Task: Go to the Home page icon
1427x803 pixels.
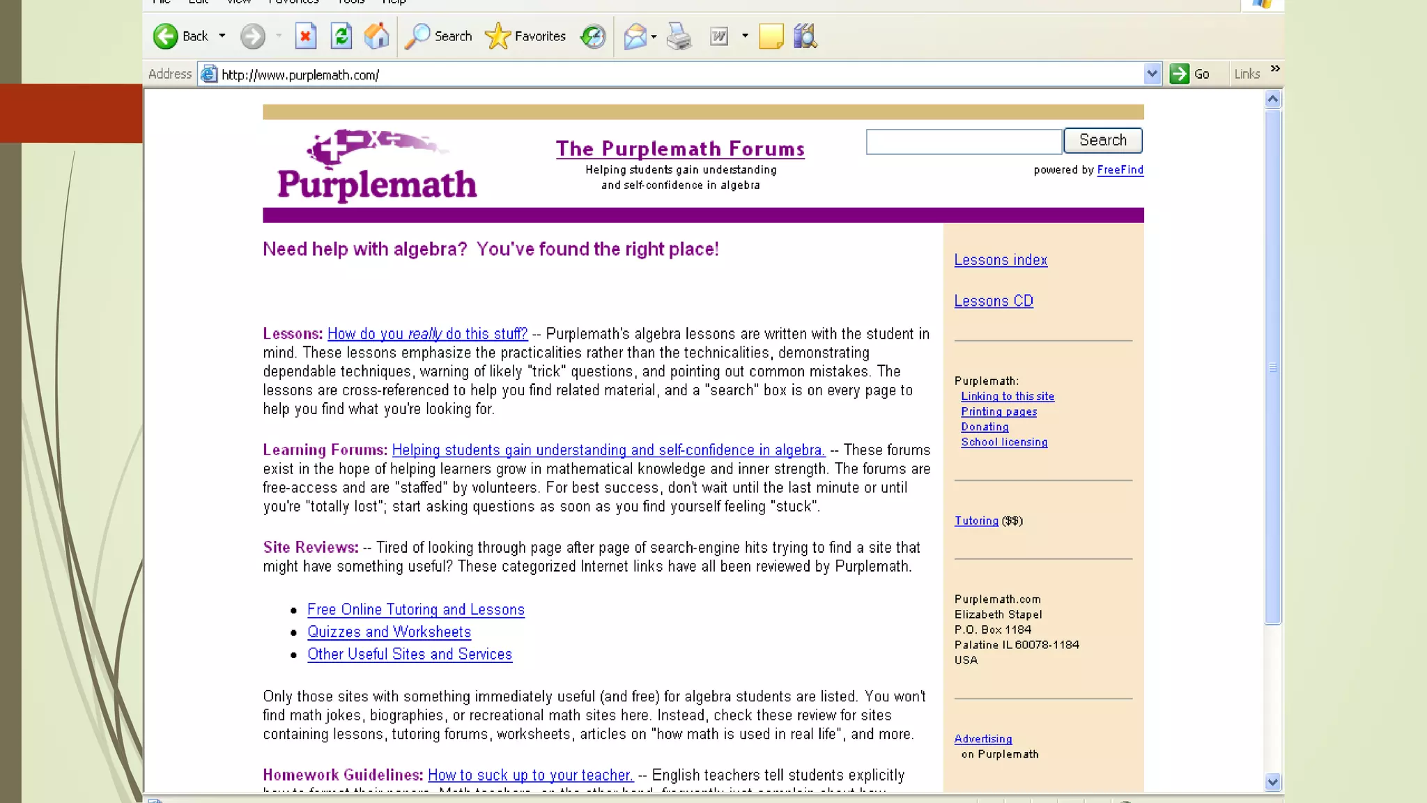Action: 376,36
